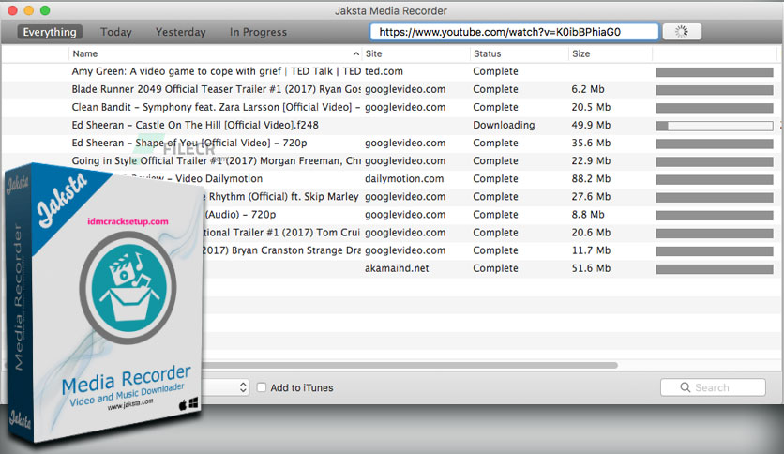Open the Yesterday tab
Viewport: 784px width, 454px height.
point(180,32)
